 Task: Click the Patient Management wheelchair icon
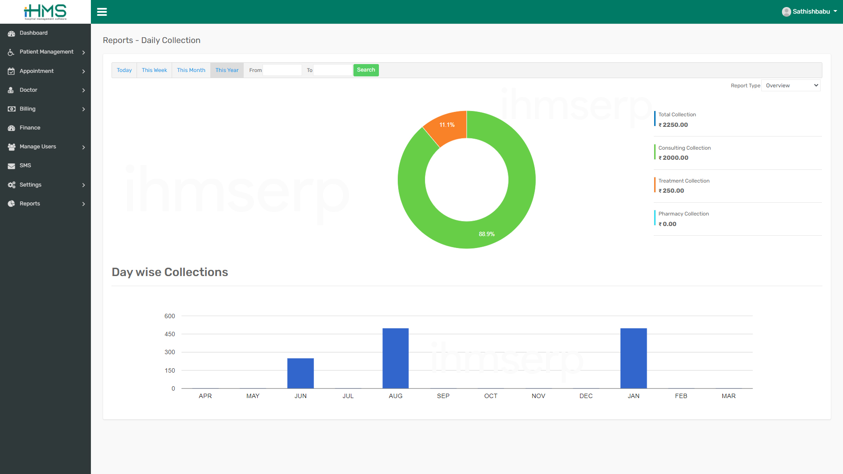[11, 52]
